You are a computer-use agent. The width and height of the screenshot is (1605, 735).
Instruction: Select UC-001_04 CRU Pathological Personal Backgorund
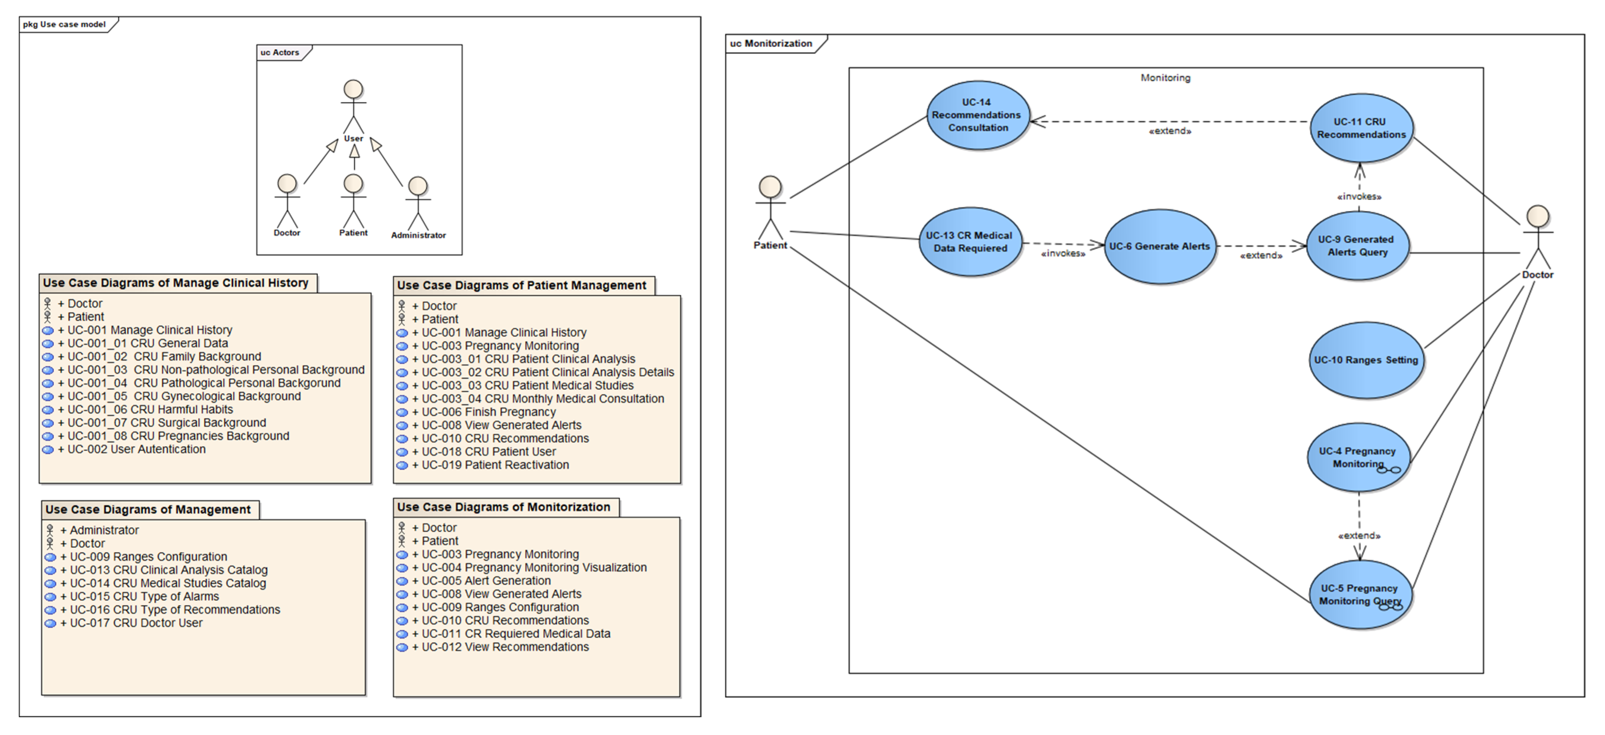191,383
